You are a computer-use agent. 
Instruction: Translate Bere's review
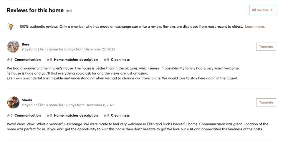click(266, 47)
